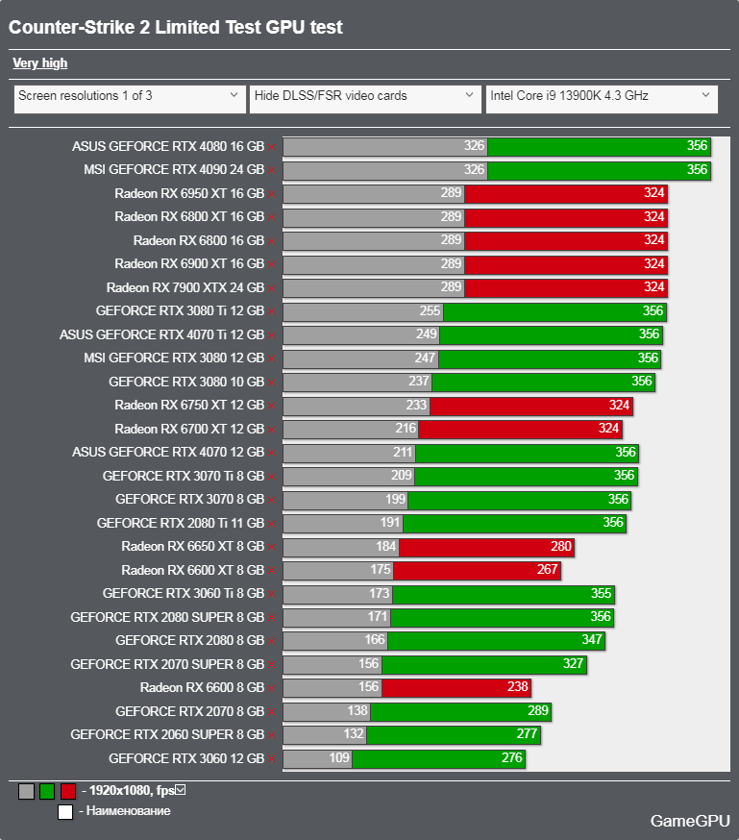Click the RTX 3060 12 GB gray 109 bar
Image resolution: width=739 pixels, height=840 pixels.
317,759
